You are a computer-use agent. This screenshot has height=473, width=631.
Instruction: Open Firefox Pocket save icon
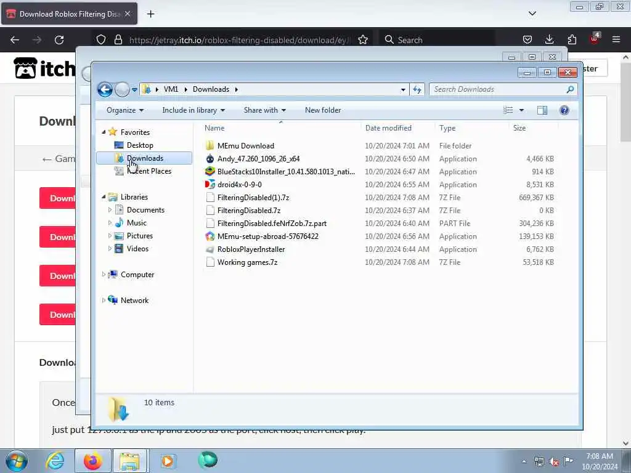527,39
